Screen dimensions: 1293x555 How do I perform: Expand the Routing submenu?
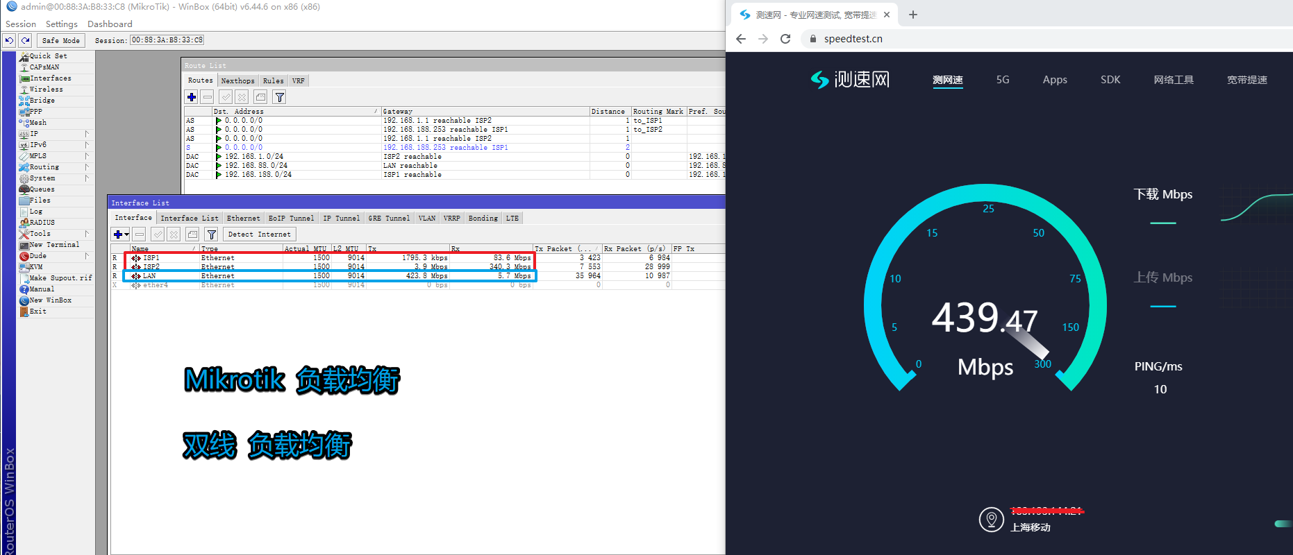(87, 167)
